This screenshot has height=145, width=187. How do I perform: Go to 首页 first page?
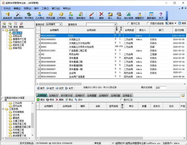[x=41, y=88]
